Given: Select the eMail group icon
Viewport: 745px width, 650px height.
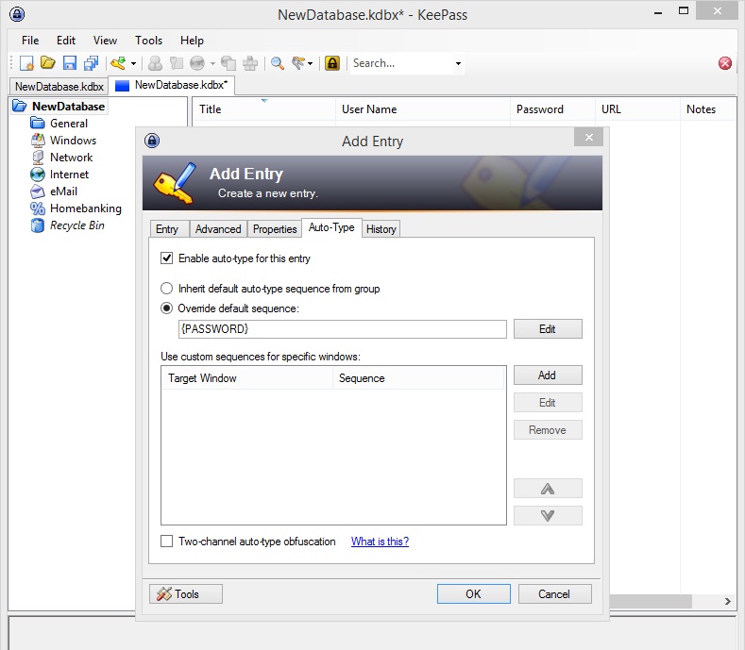Looking at the screenshot, I should tap(38, 192).
